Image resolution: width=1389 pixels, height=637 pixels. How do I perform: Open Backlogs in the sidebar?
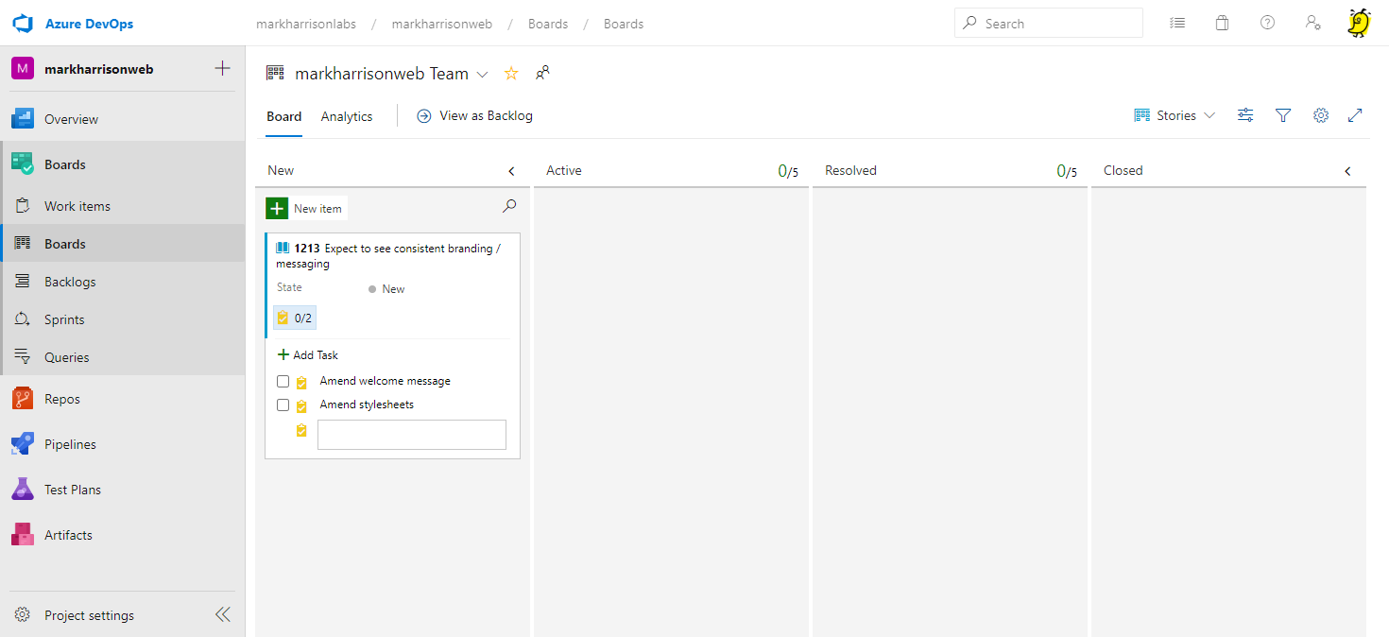[x=70, y=282]
